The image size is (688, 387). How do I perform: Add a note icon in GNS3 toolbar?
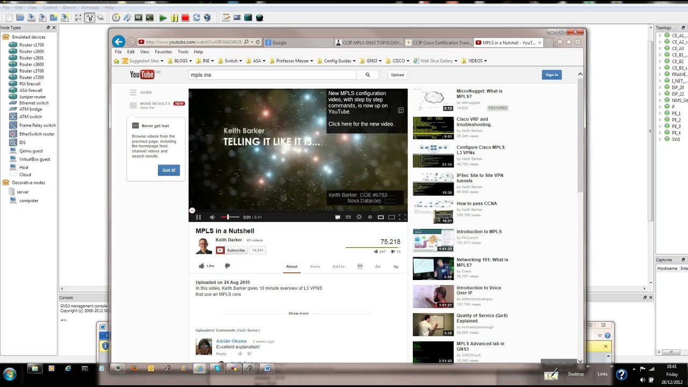point(226,18)
